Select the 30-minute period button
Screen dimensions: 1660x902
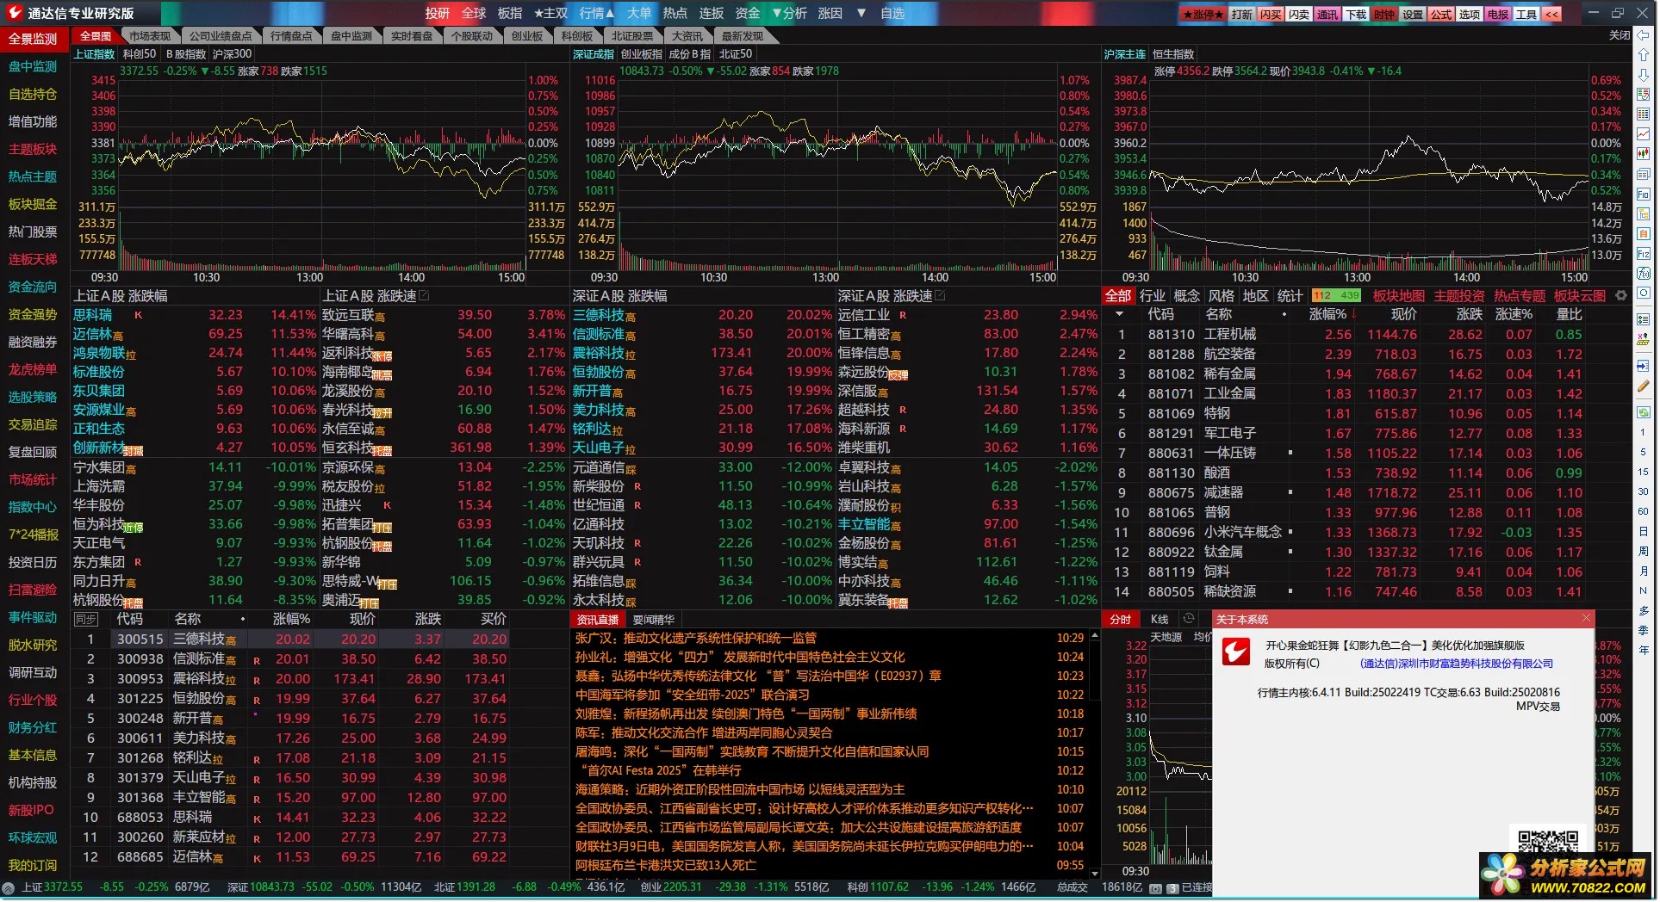click(x=1644, y=491)
